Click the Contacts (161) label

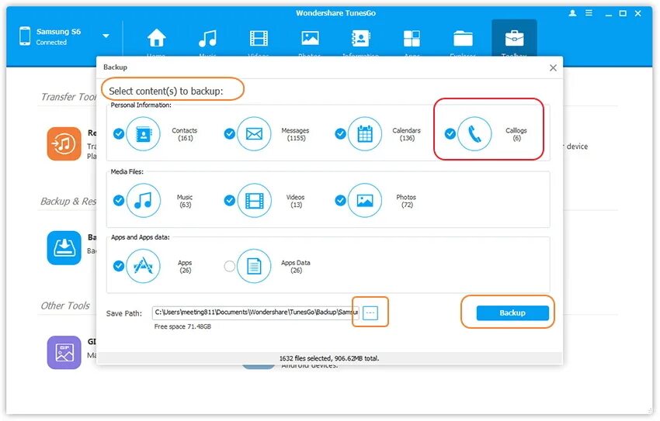(184, 134)
